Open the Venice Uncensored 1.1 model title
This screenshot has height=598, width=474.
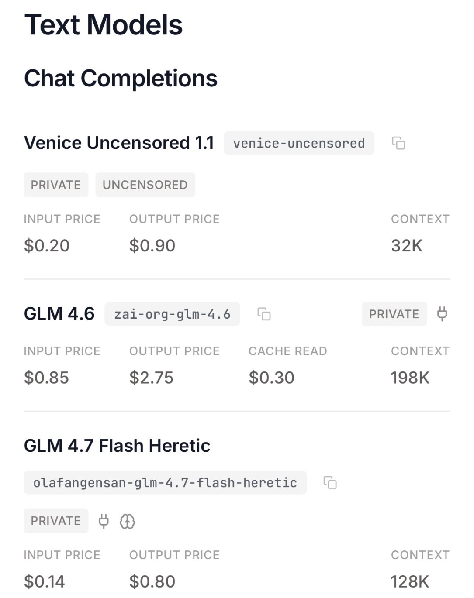[119, 143]
